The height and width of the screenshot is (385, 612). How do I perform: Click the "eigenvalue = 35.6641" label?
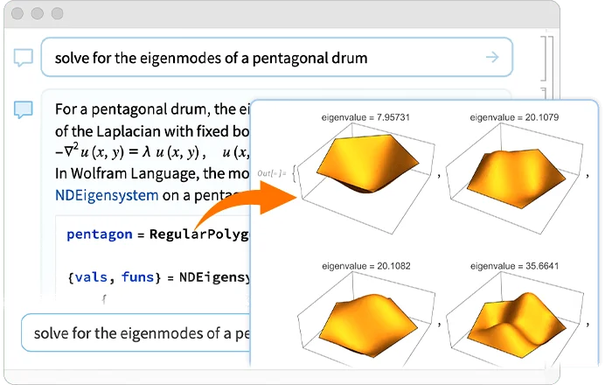(x=514, y=266)
